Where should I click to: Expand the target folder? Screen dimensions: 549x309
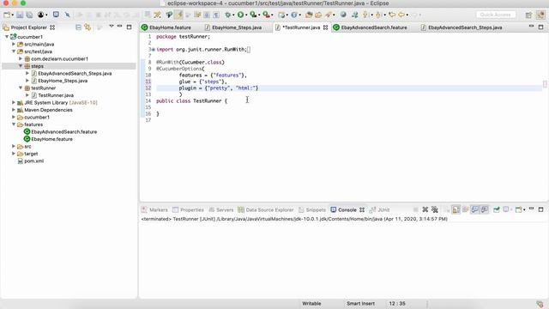click(x=14, y=154)
